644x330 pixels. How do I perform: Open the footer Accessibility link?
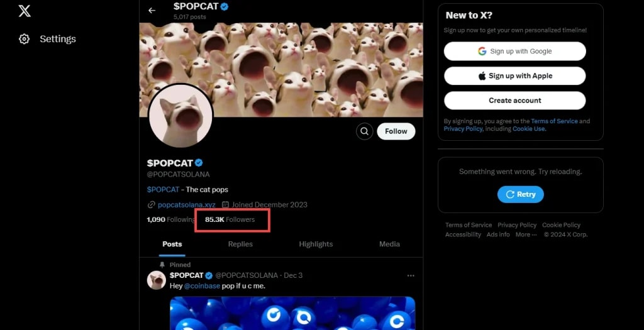point(463,235)
